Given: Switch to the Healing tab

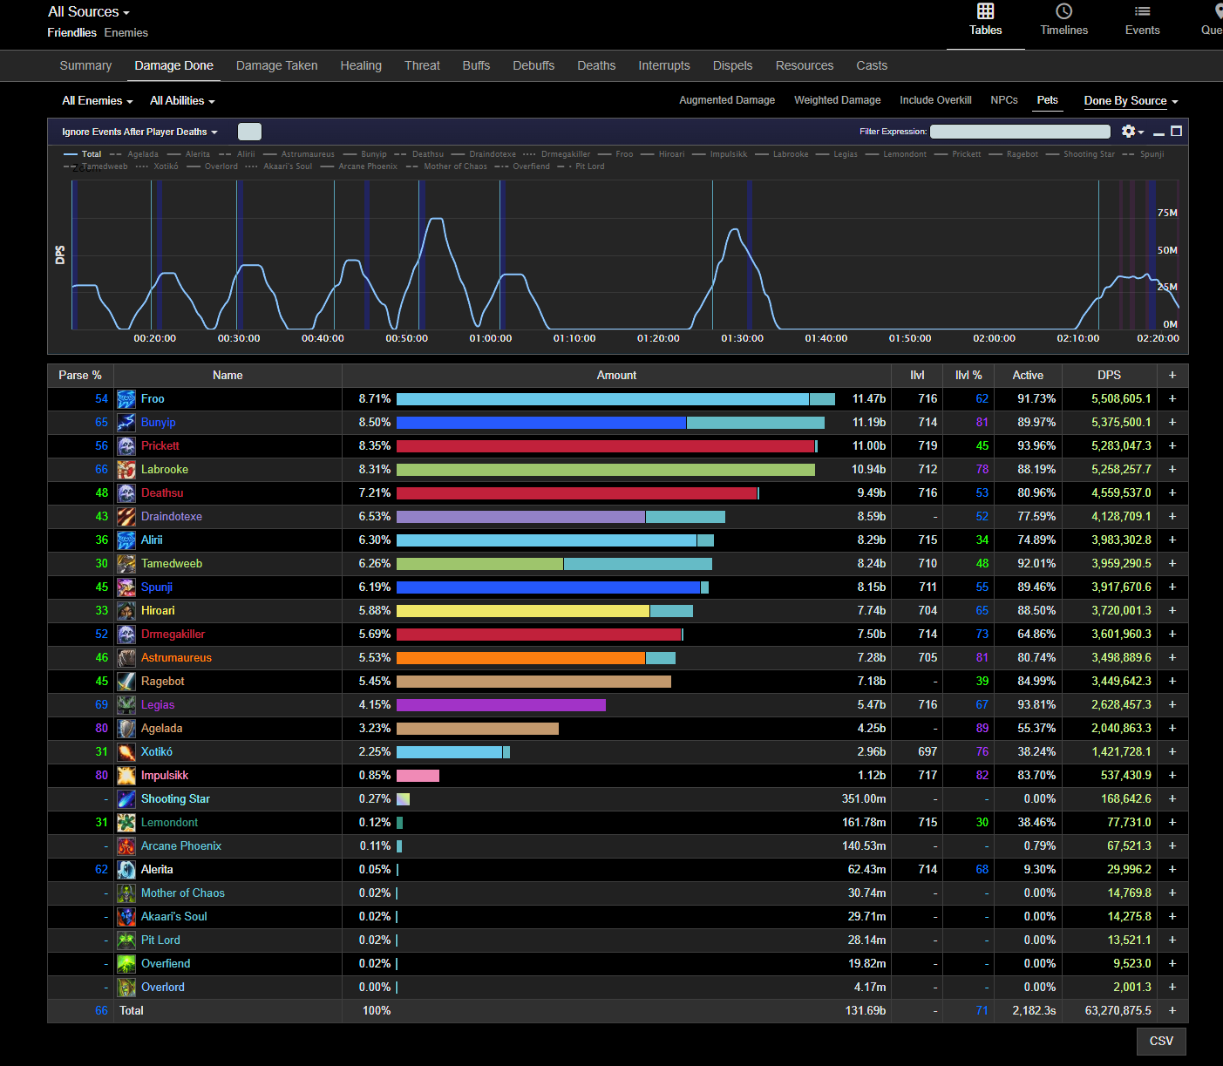Looking at the screenshot, I should [x=361, y=65].
